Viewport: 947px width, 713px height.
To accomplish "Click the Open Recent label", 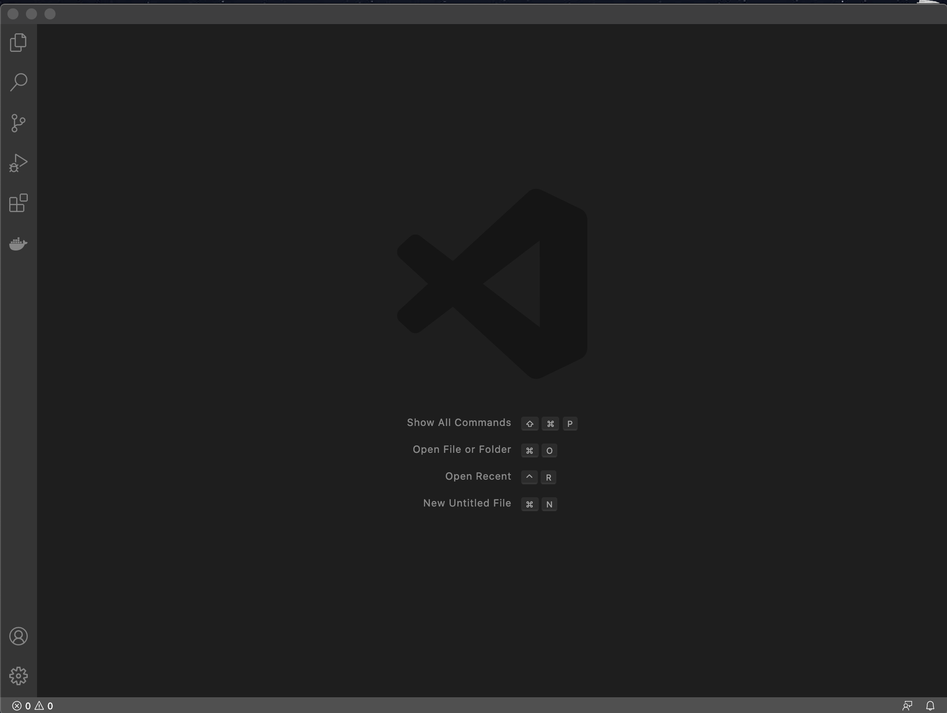I will (x=478, y=476).
